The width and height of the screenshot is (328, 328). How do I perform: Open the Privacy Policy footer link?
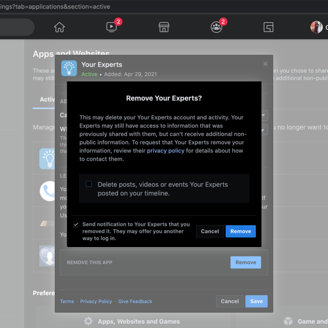pos(96,301)
